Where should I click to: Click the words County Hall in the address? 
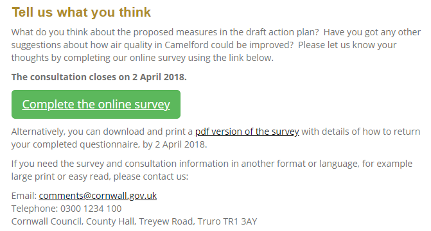[110, 221]
